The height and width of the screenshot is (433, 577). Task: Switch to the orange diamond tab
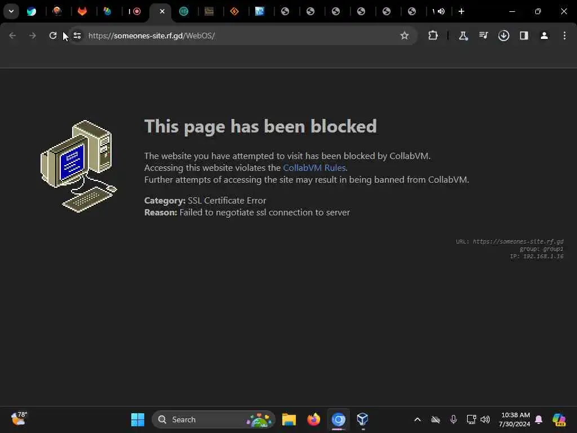point(234,11)
